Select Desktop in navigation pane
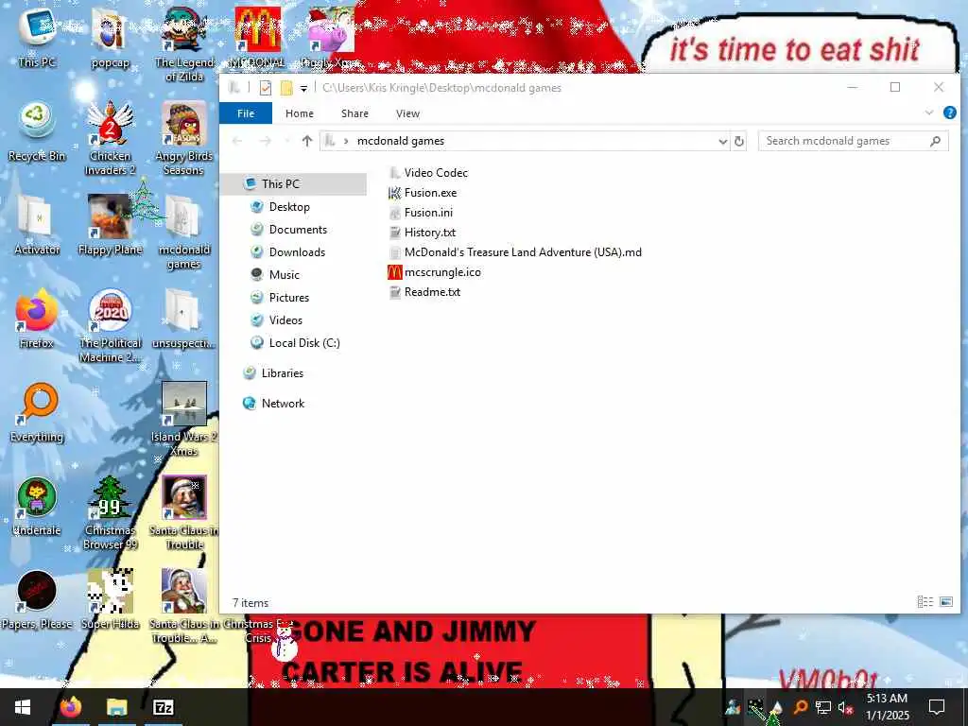 point(289,207)
